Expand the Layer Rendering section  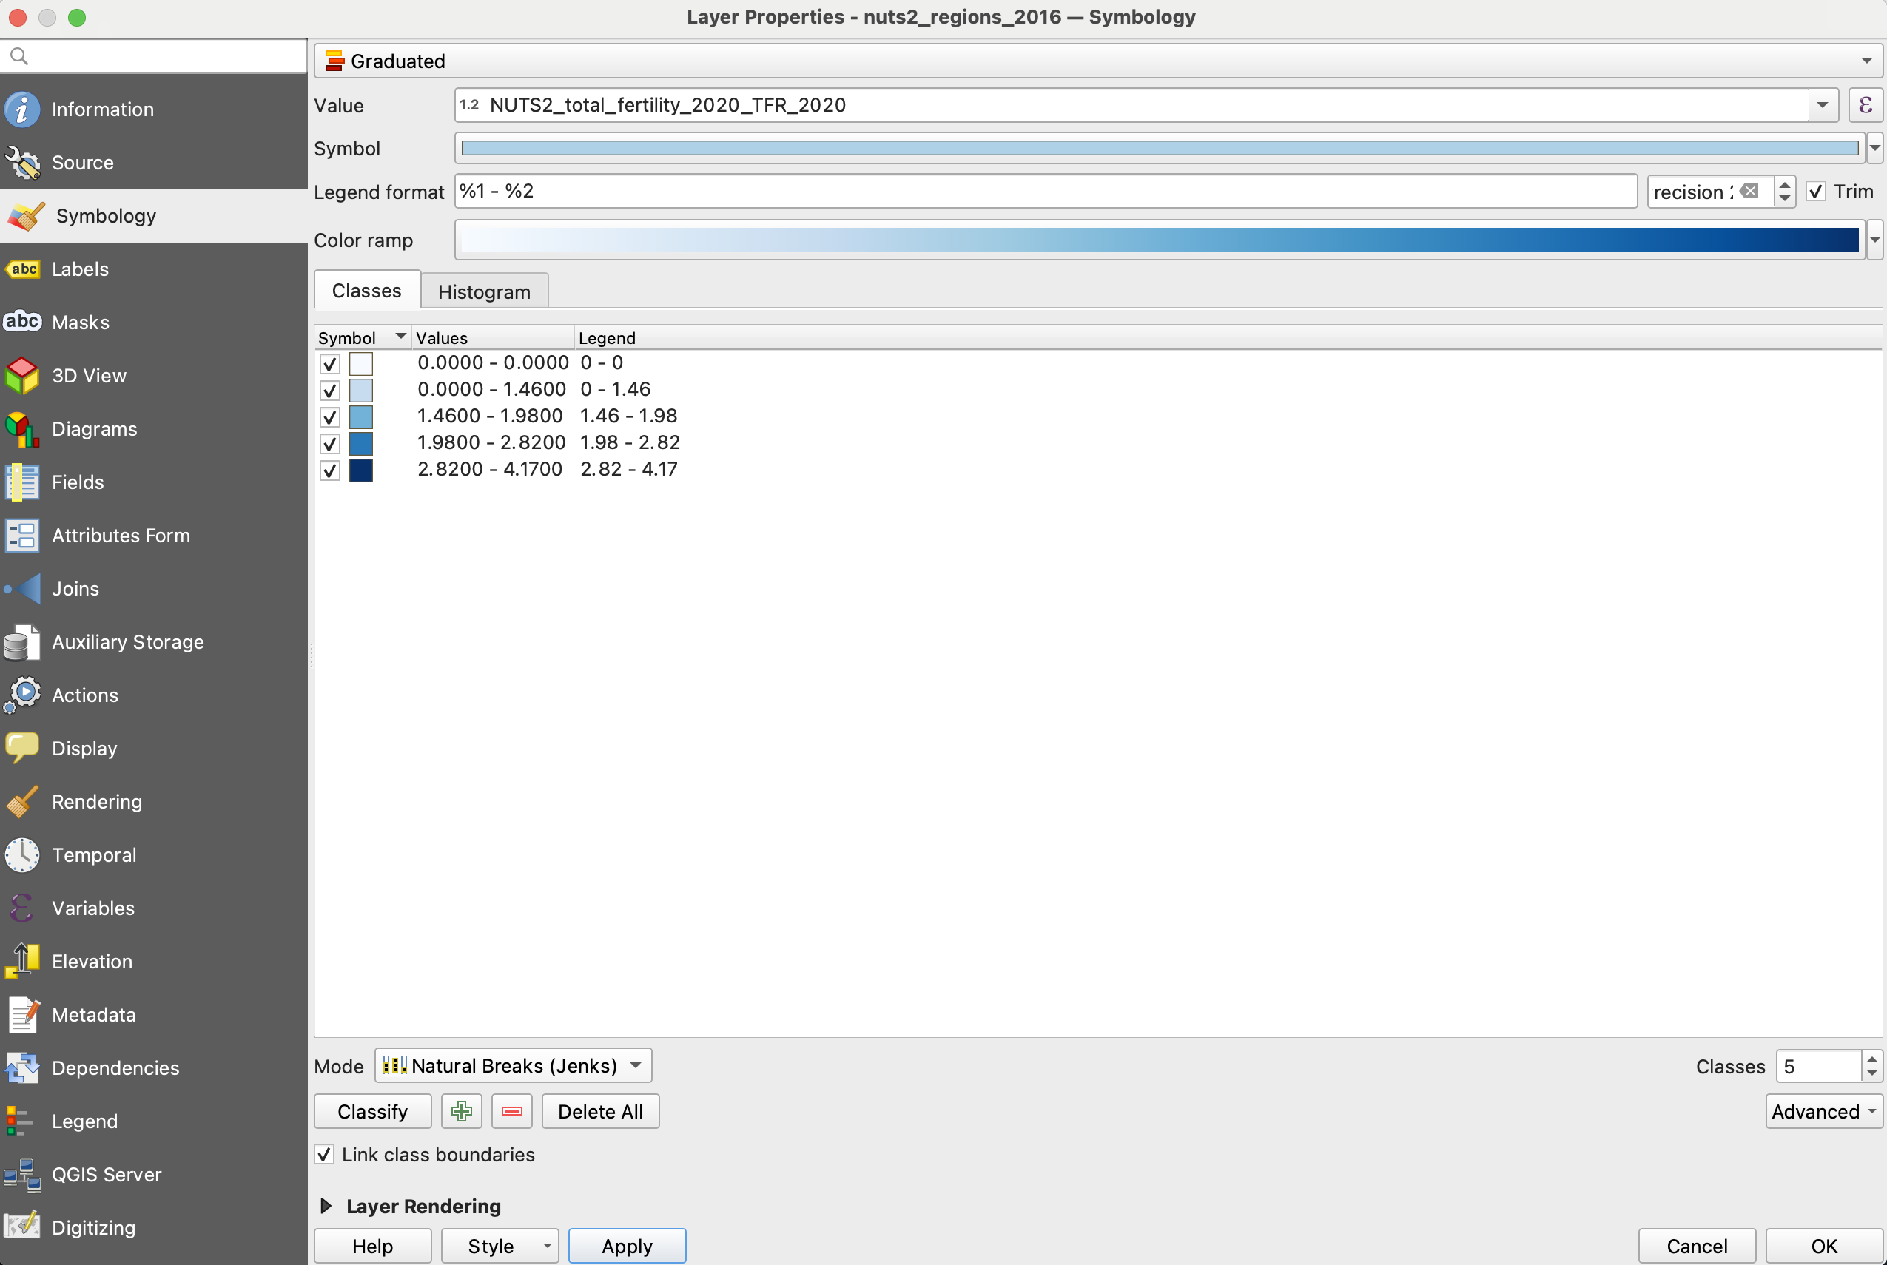[x=326, y=1206]
